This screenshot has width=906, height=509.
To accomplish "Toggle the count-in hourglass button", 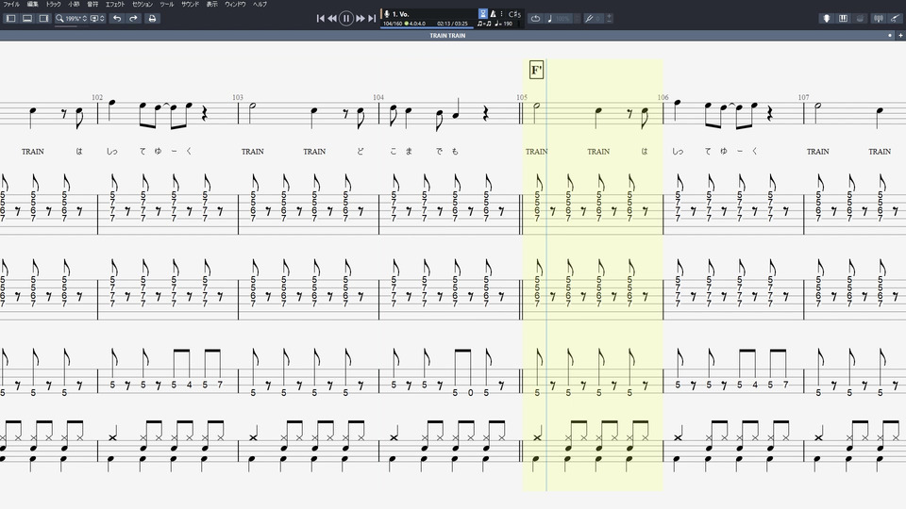I will click(x=483, y=13).
